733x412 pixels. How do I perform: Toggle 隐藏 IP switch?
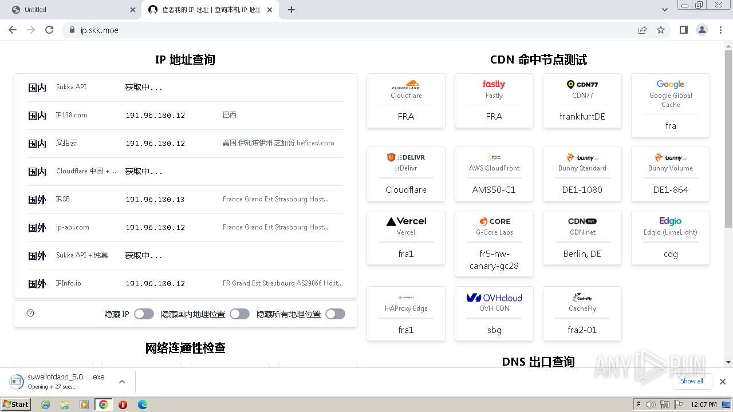144,314
